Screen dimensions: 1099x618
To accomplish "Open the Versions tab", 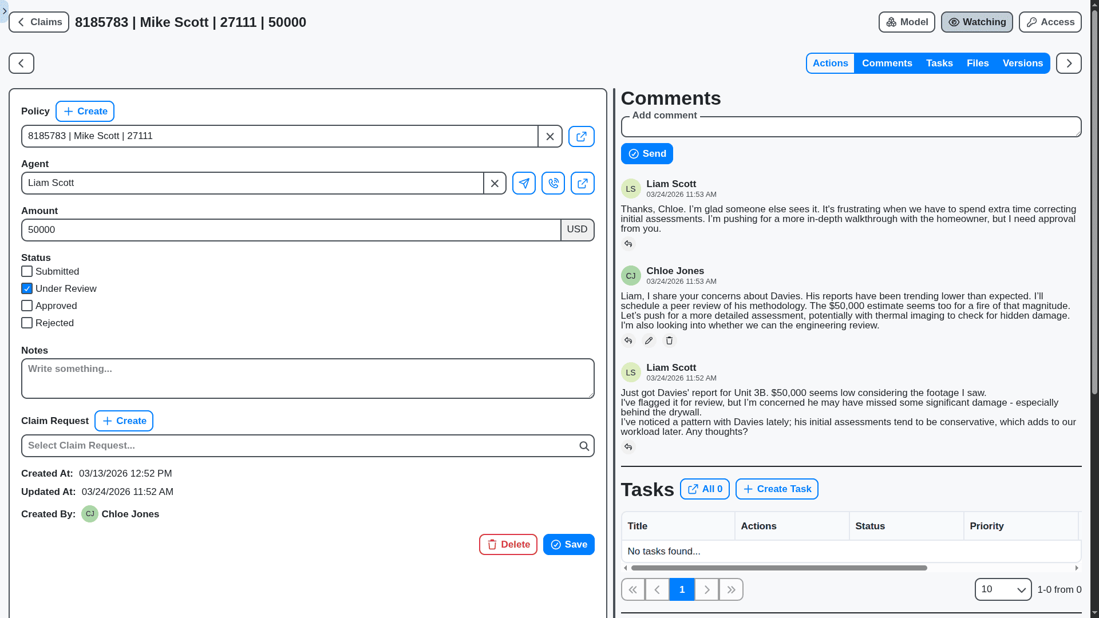I will pyautogui.click(x=1022, y=63).
